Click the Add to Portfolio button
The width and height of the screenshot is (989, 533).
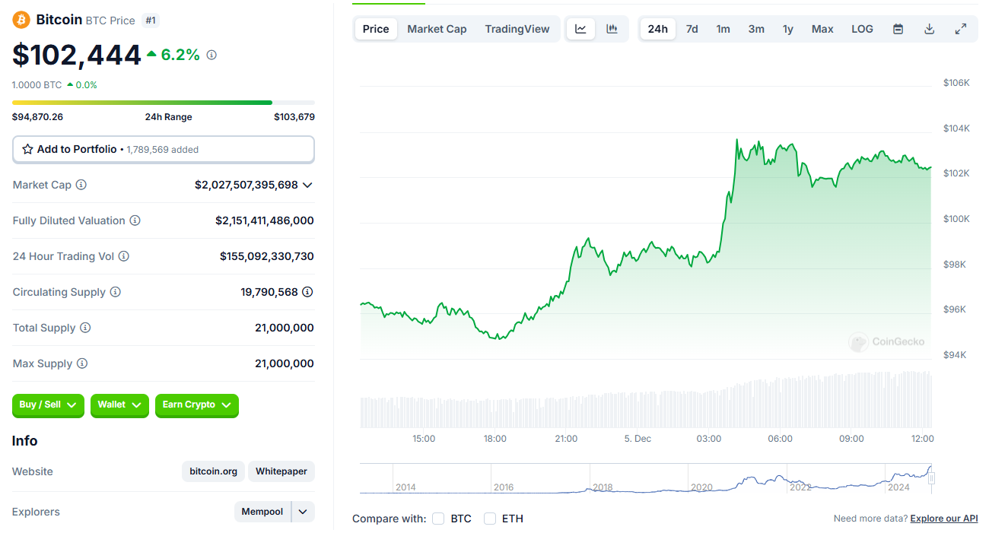pyautogui.click(x=164, y=149)
